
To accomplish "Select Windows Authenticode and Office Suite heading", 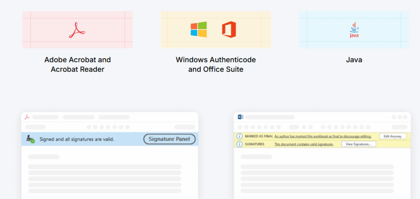I will (215, 65).
